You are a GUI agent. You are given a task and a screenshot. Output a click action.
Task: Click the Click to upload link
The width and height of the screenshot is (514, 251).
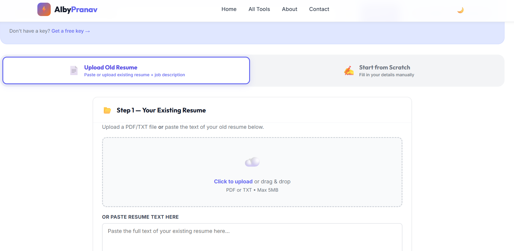[x=233, y=182]
